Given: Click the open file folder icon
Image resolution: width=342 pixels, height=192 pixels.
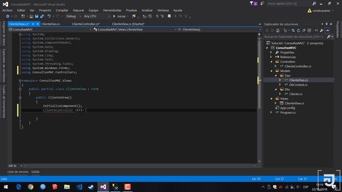Looking at the screenshot, I should [x=32, y=17].
